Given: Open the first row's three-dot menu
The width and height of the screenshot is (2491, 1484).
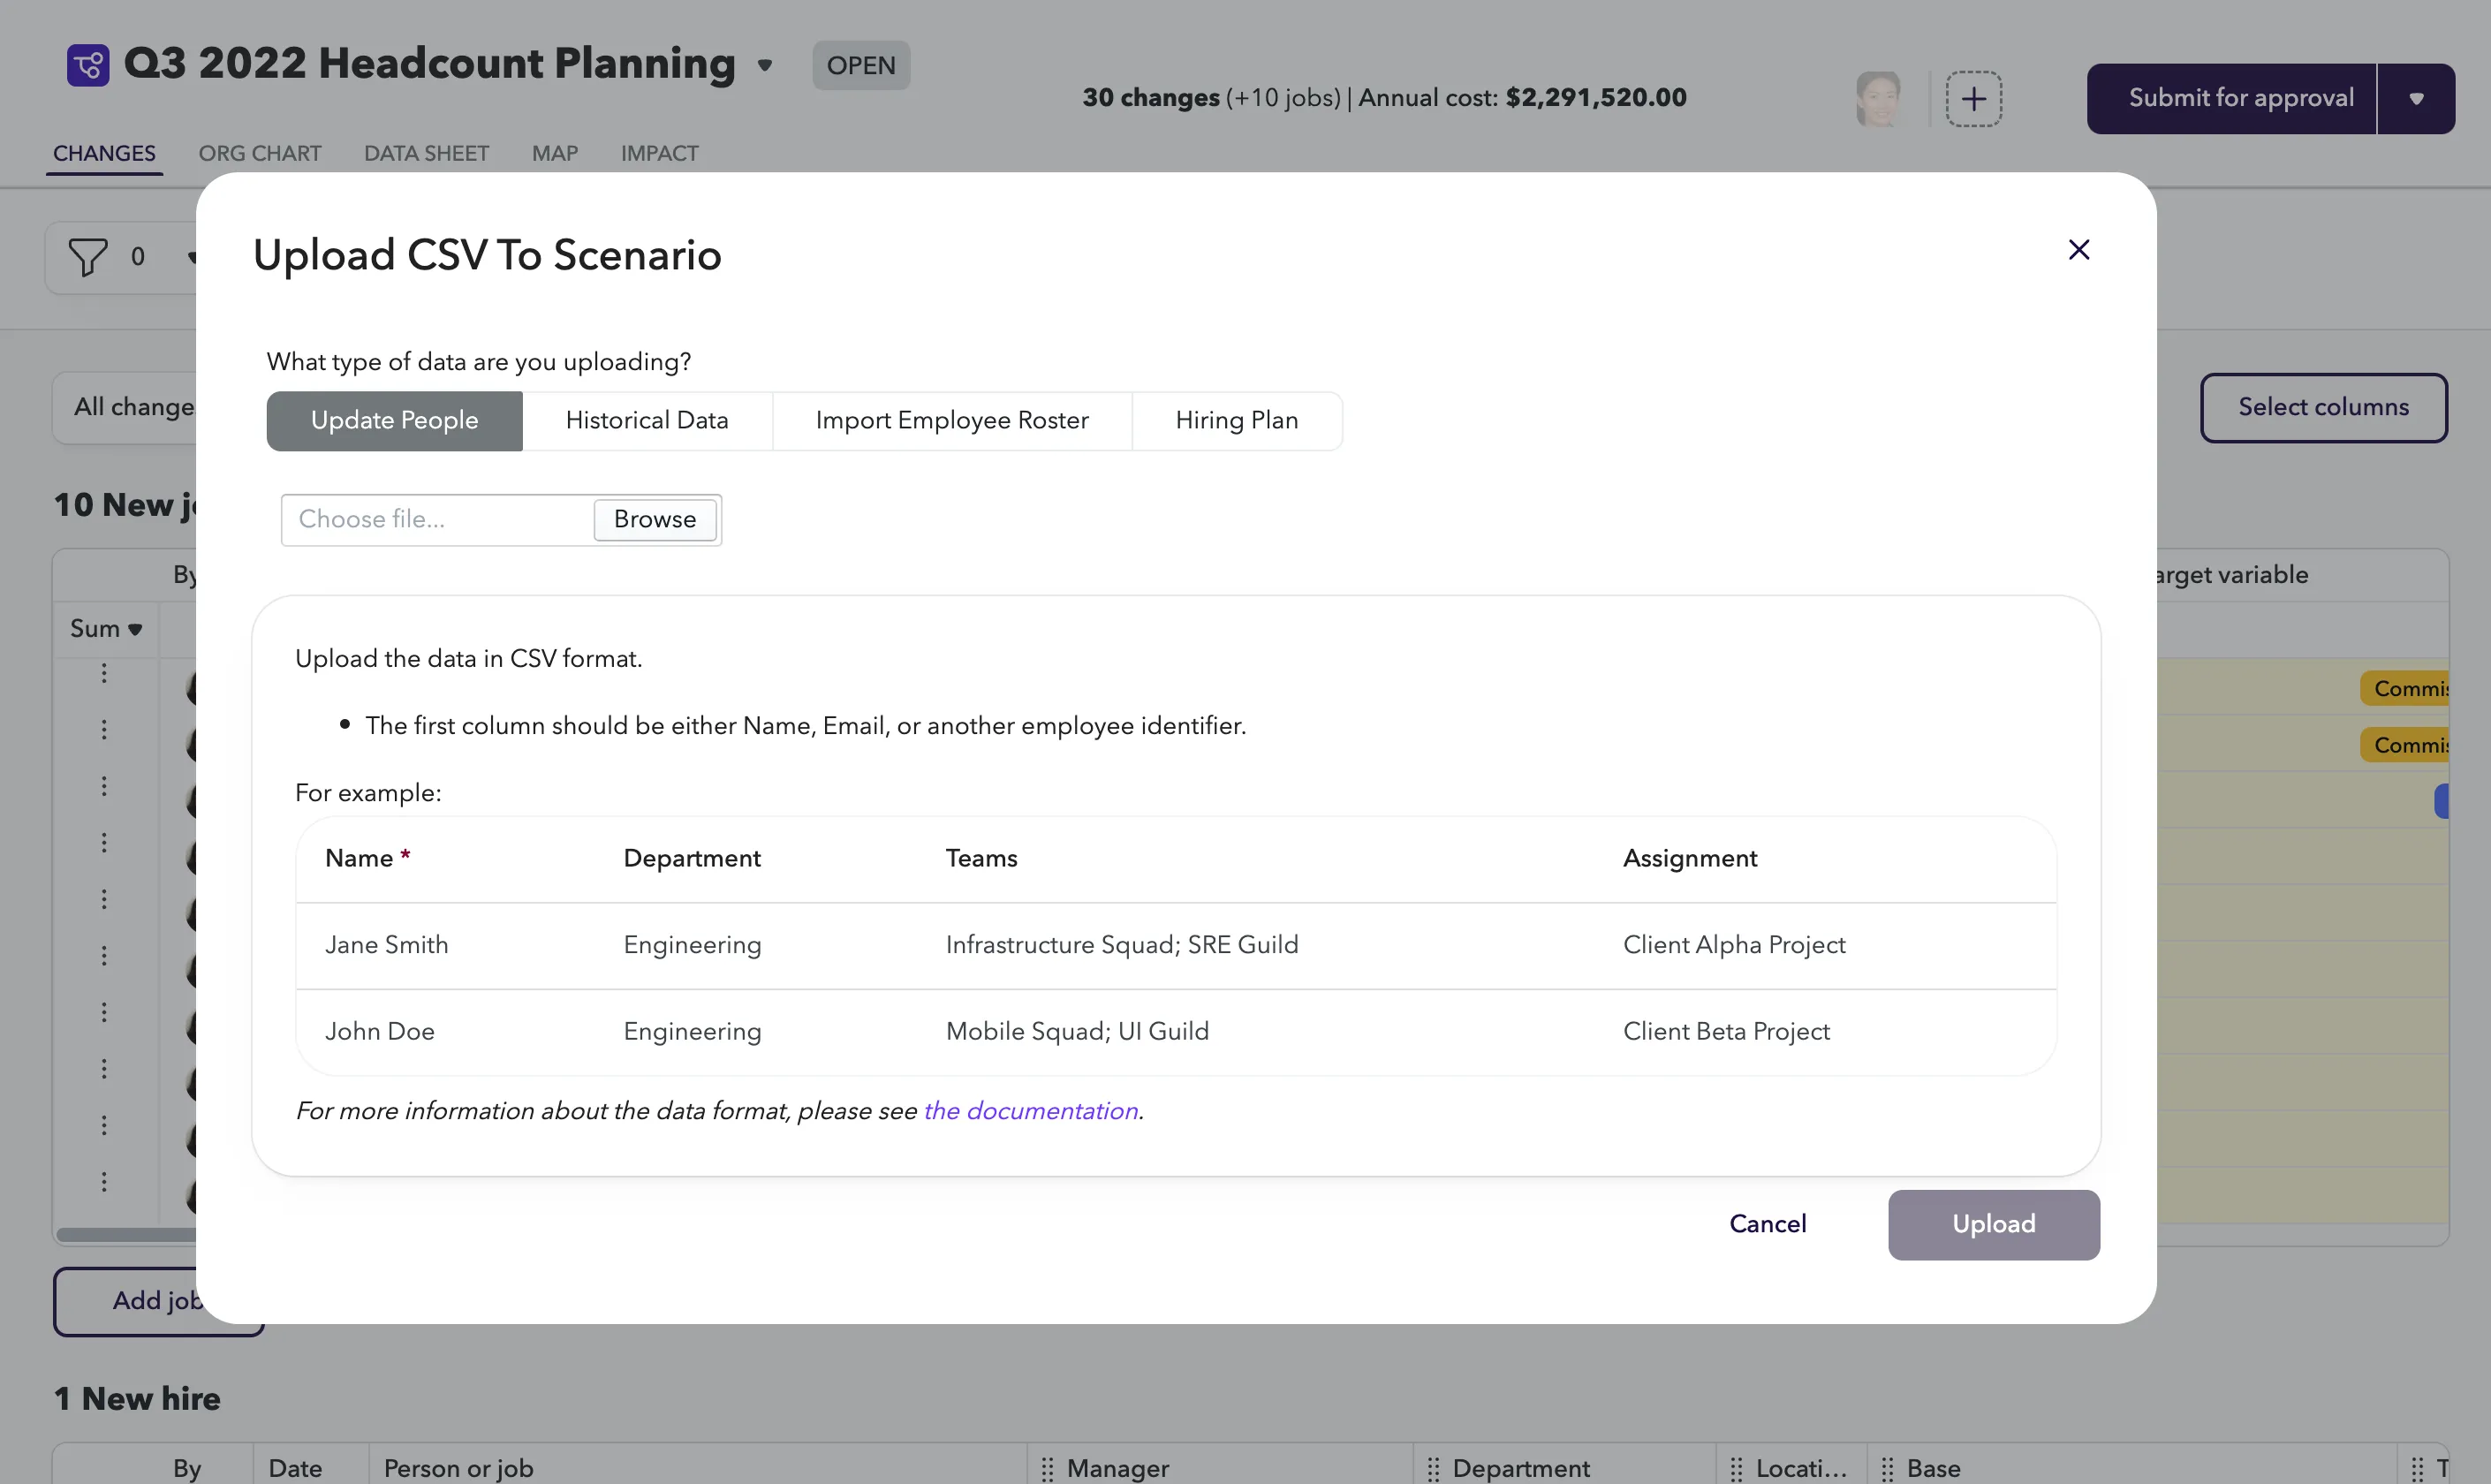Looking at the screenshot, I should pyautogui.click(x=104, y=673).
